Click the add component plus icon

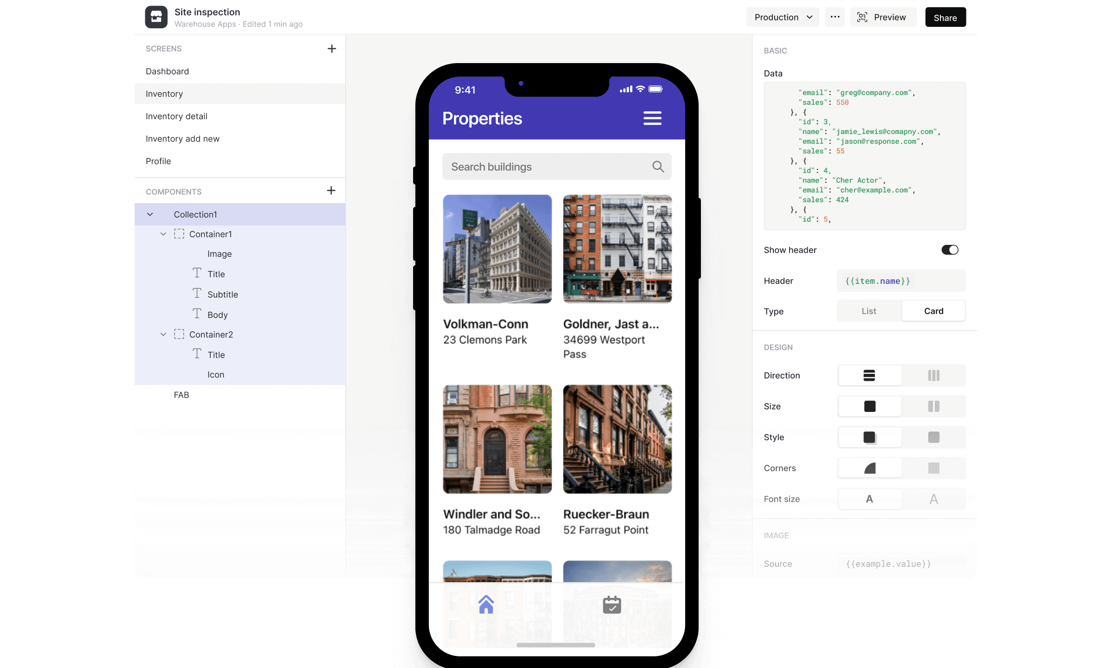click(x=331, y=191)
